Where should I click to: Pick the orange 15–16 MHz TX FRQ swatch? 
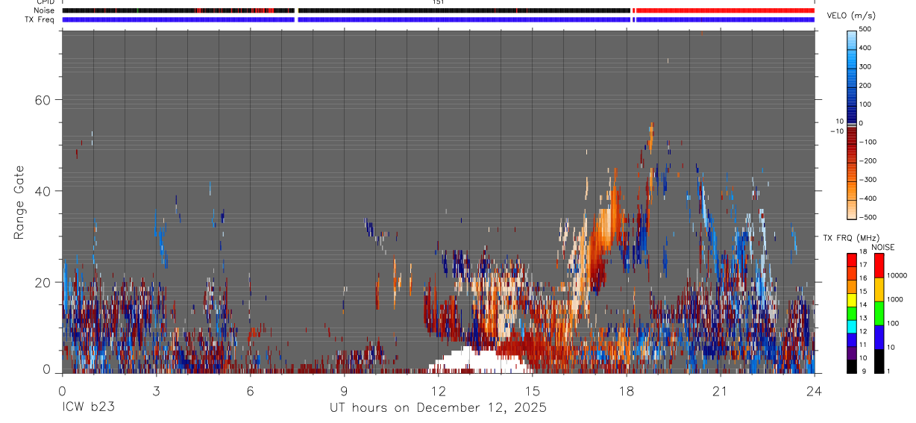(852, 286)
